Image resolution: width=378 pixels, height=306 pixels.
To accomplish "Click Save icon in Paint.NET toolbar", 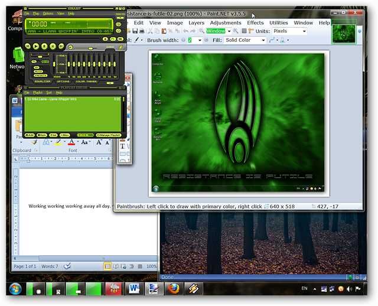I will [135, 31].
